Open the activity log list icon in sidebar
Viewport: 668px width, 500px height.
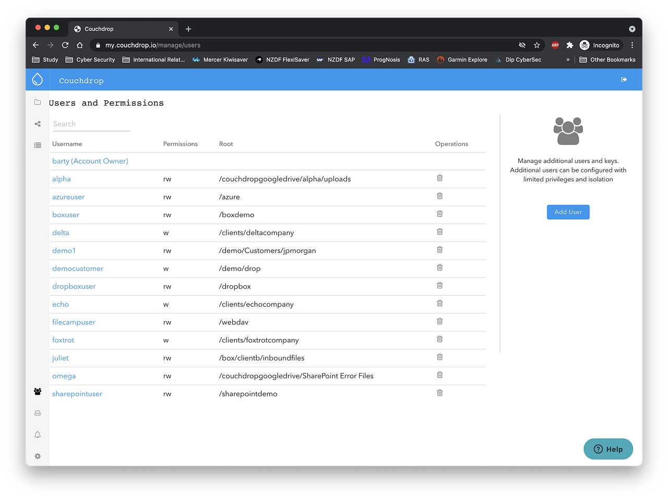pyautogui.click(x=37, y=145)
